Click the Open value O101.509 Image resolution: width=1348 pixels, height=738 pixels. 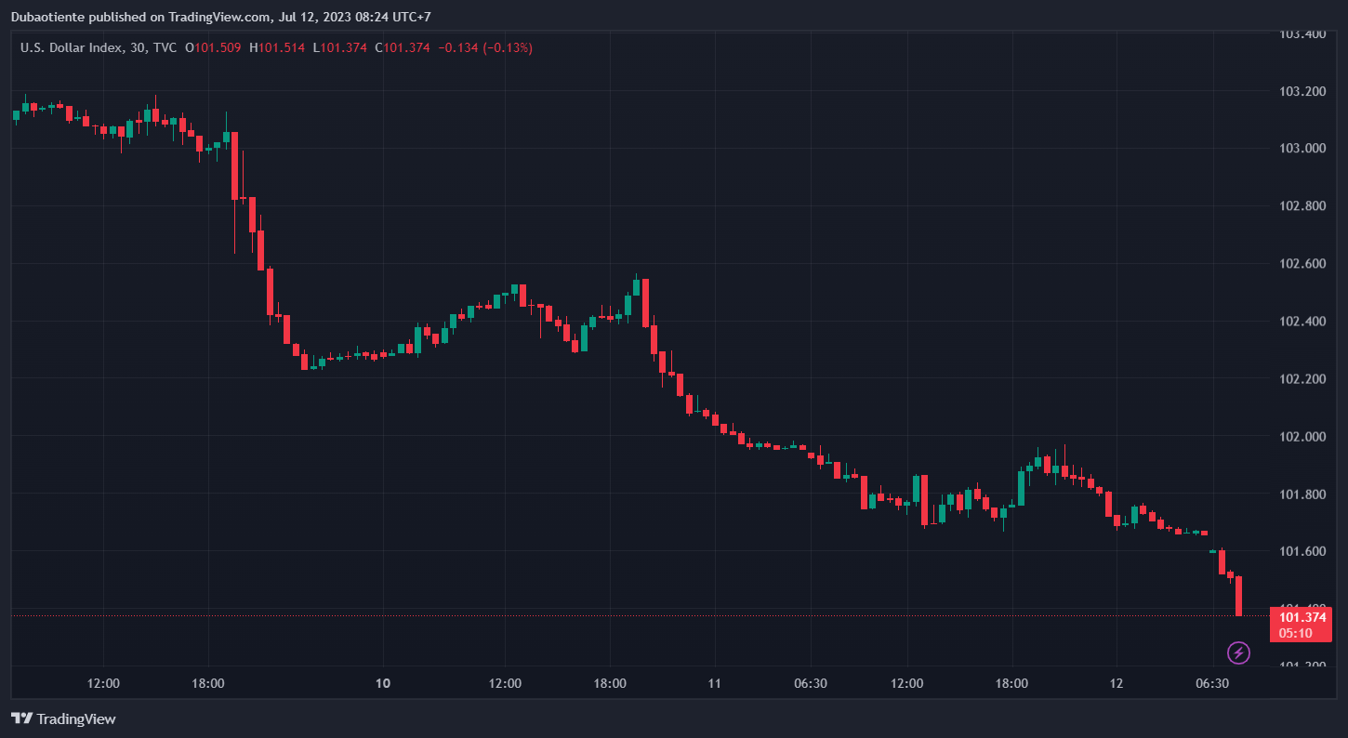[214, 47]
